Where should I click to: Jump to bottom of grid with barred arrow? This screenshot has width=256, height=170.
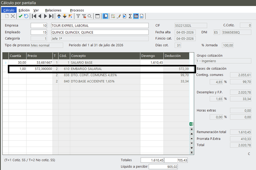pos(192,153)
